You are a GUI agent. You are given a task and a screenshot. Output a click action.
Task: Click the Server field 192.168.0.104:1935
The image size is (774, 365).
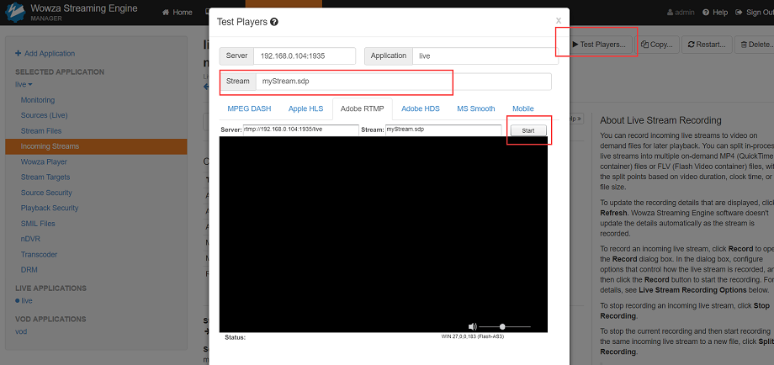[305, 56]
